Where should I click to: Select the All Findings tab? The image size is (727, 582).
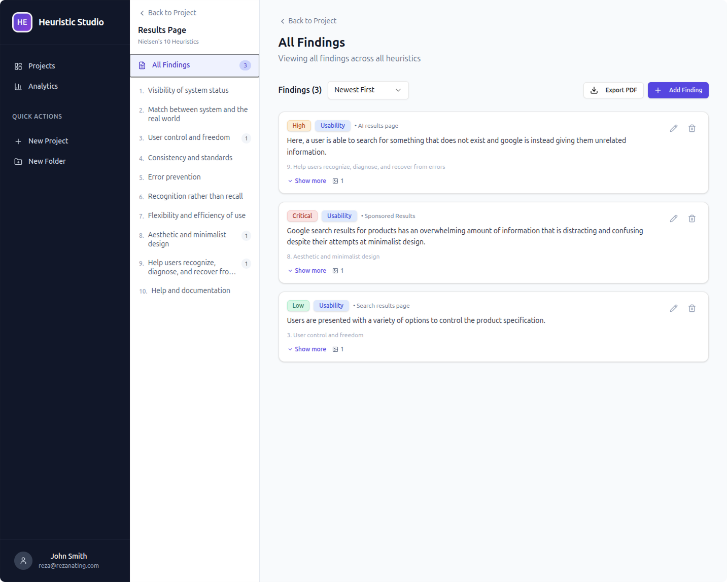[171, 65]
